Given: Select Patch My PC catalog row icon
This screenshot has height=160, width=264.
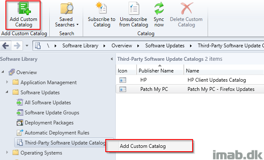Looking at the screenshot, I should point(123,89).
